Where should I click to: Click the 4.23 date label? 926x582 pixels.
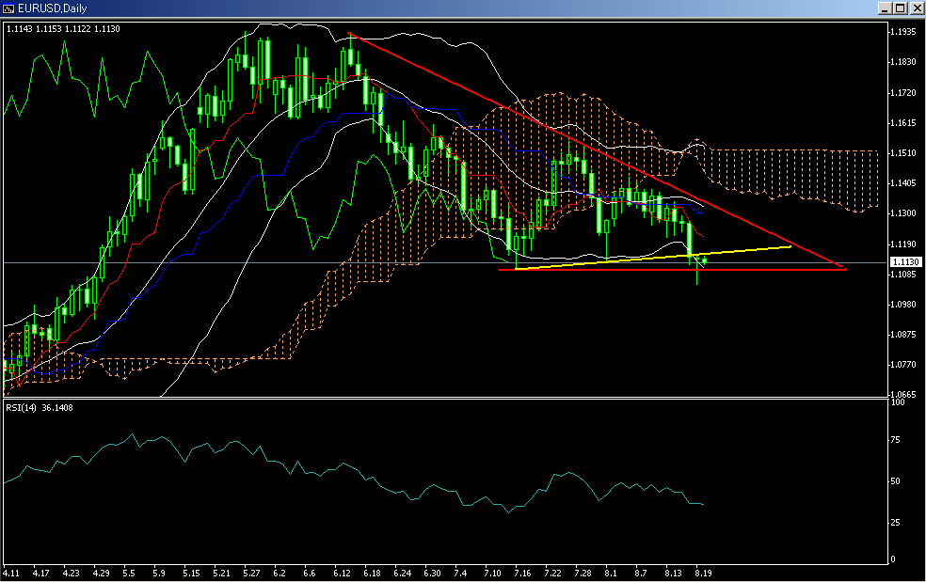pos(71,574)
